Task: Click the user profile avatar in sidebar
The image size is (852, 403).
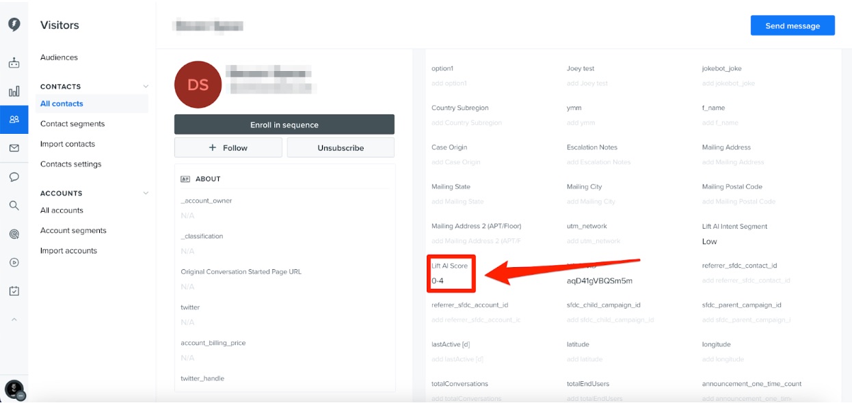Action: [x=14, y=389]
